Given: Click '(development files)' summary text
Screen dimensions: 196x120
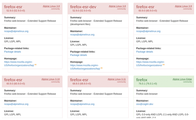Looking at the screenshot, I should tap(80, 24).
